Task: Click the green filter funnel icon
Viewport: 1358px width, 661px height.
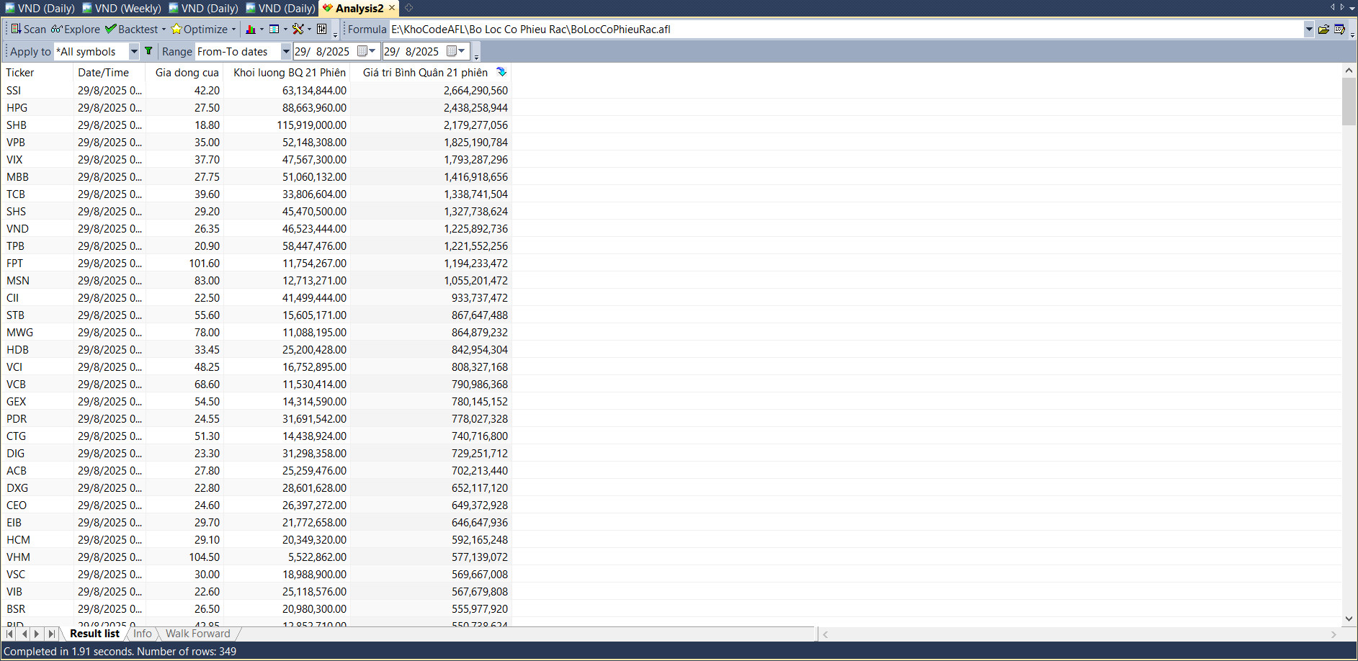Action: pos(148,51)
